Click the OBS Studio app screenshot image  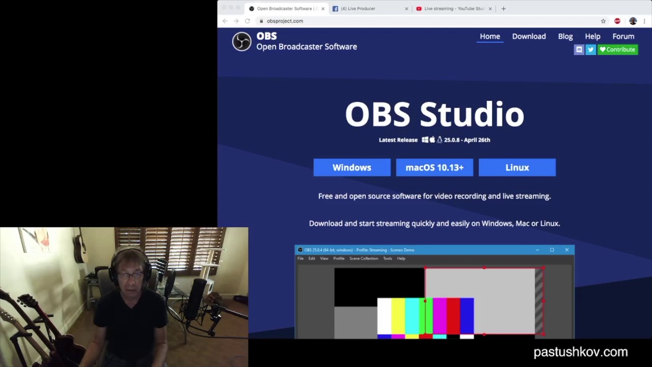pyautogui.click(x=434, y=292)
